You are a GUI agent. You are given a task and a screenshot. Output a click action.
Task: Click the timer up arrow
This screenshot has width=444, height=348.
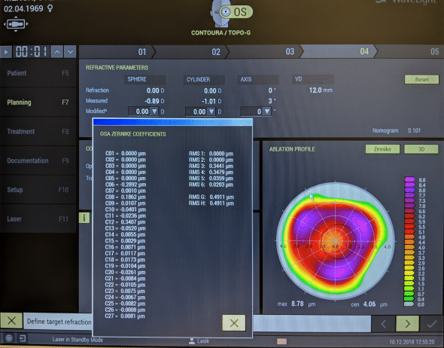tap(57, 52)
